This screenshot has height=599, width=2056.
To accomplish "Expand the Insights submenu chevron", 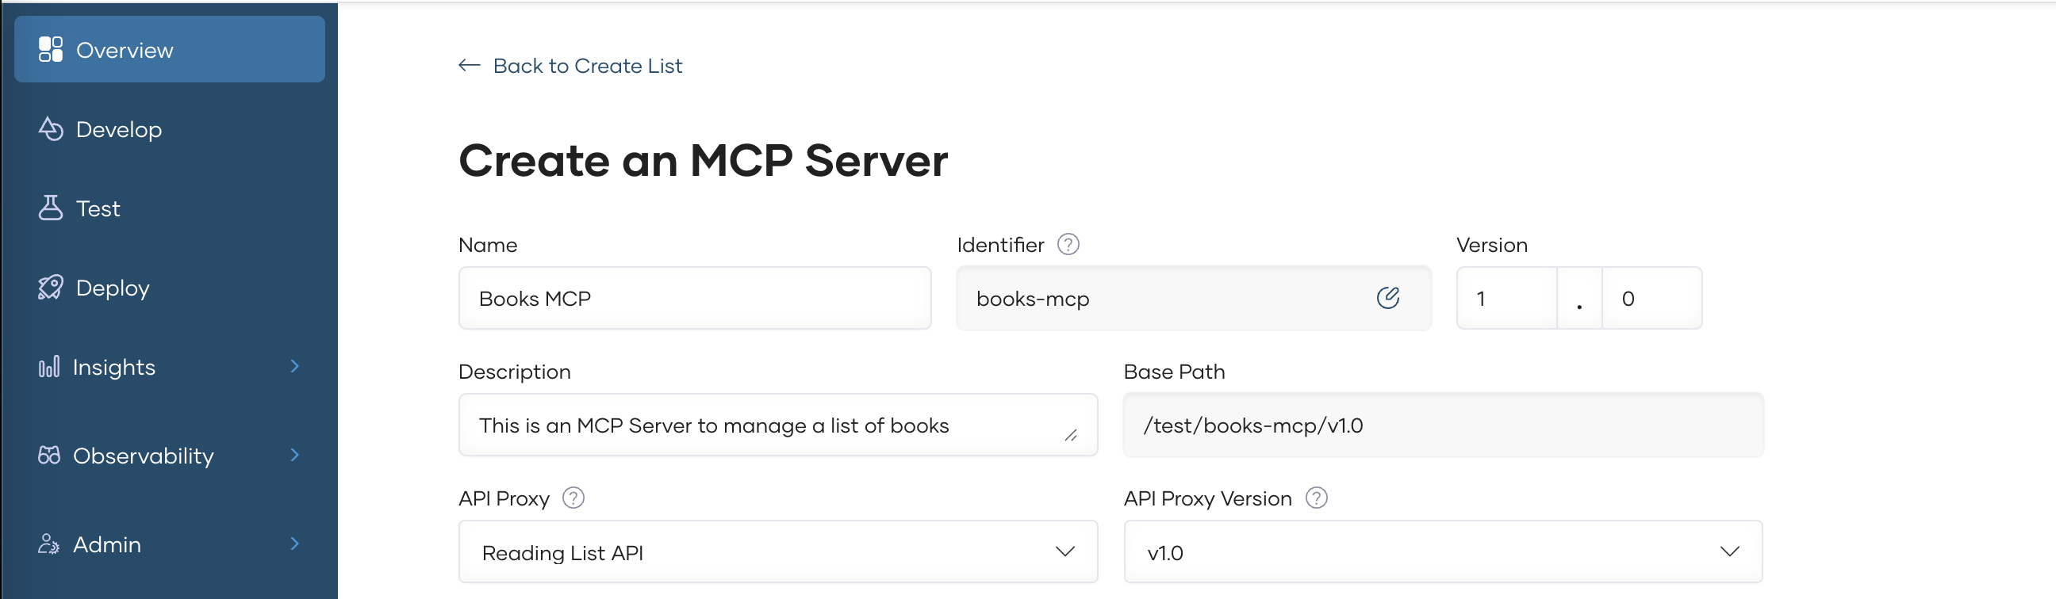I will tap(294, 367).
